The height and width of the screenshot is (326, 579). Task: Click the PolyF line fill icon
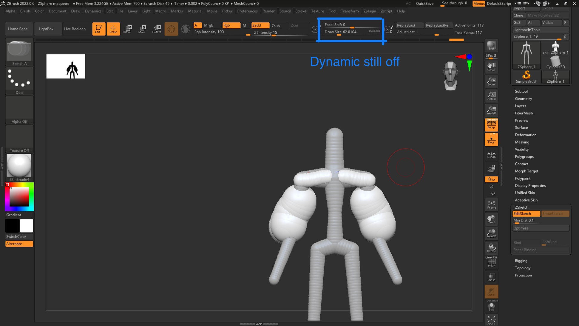[491, 262]
